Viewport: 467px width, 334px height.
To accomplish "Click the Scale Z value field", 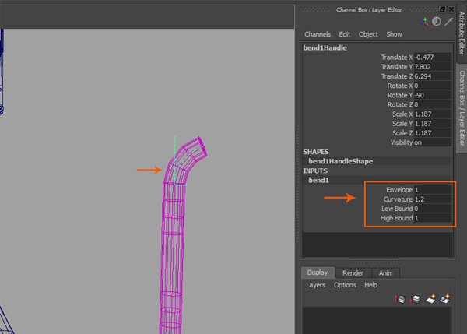I will click(x=433, y=133).
